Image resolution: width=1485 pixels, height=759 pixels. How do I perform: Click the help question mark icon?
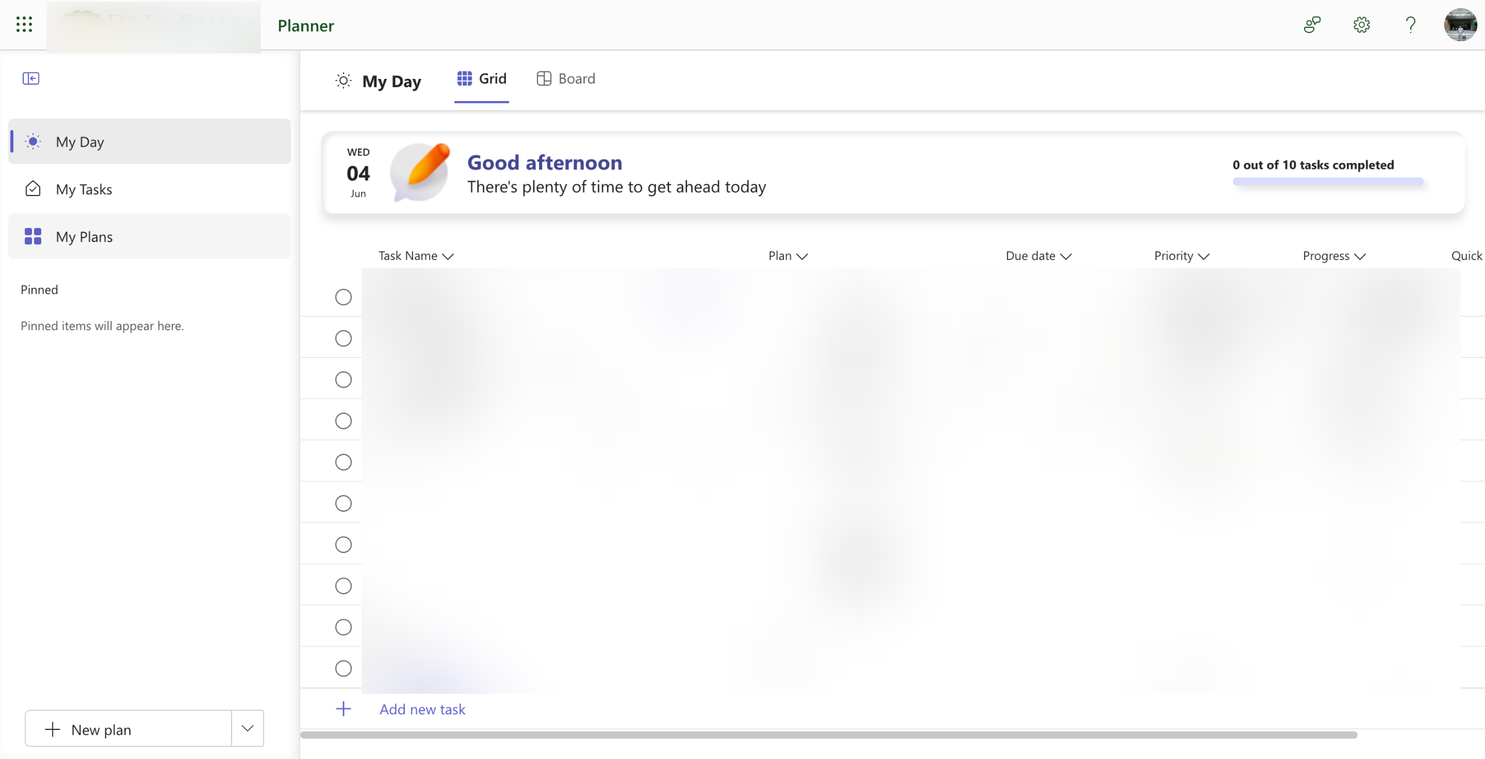pyautogui.click(x=1410, y=24)
